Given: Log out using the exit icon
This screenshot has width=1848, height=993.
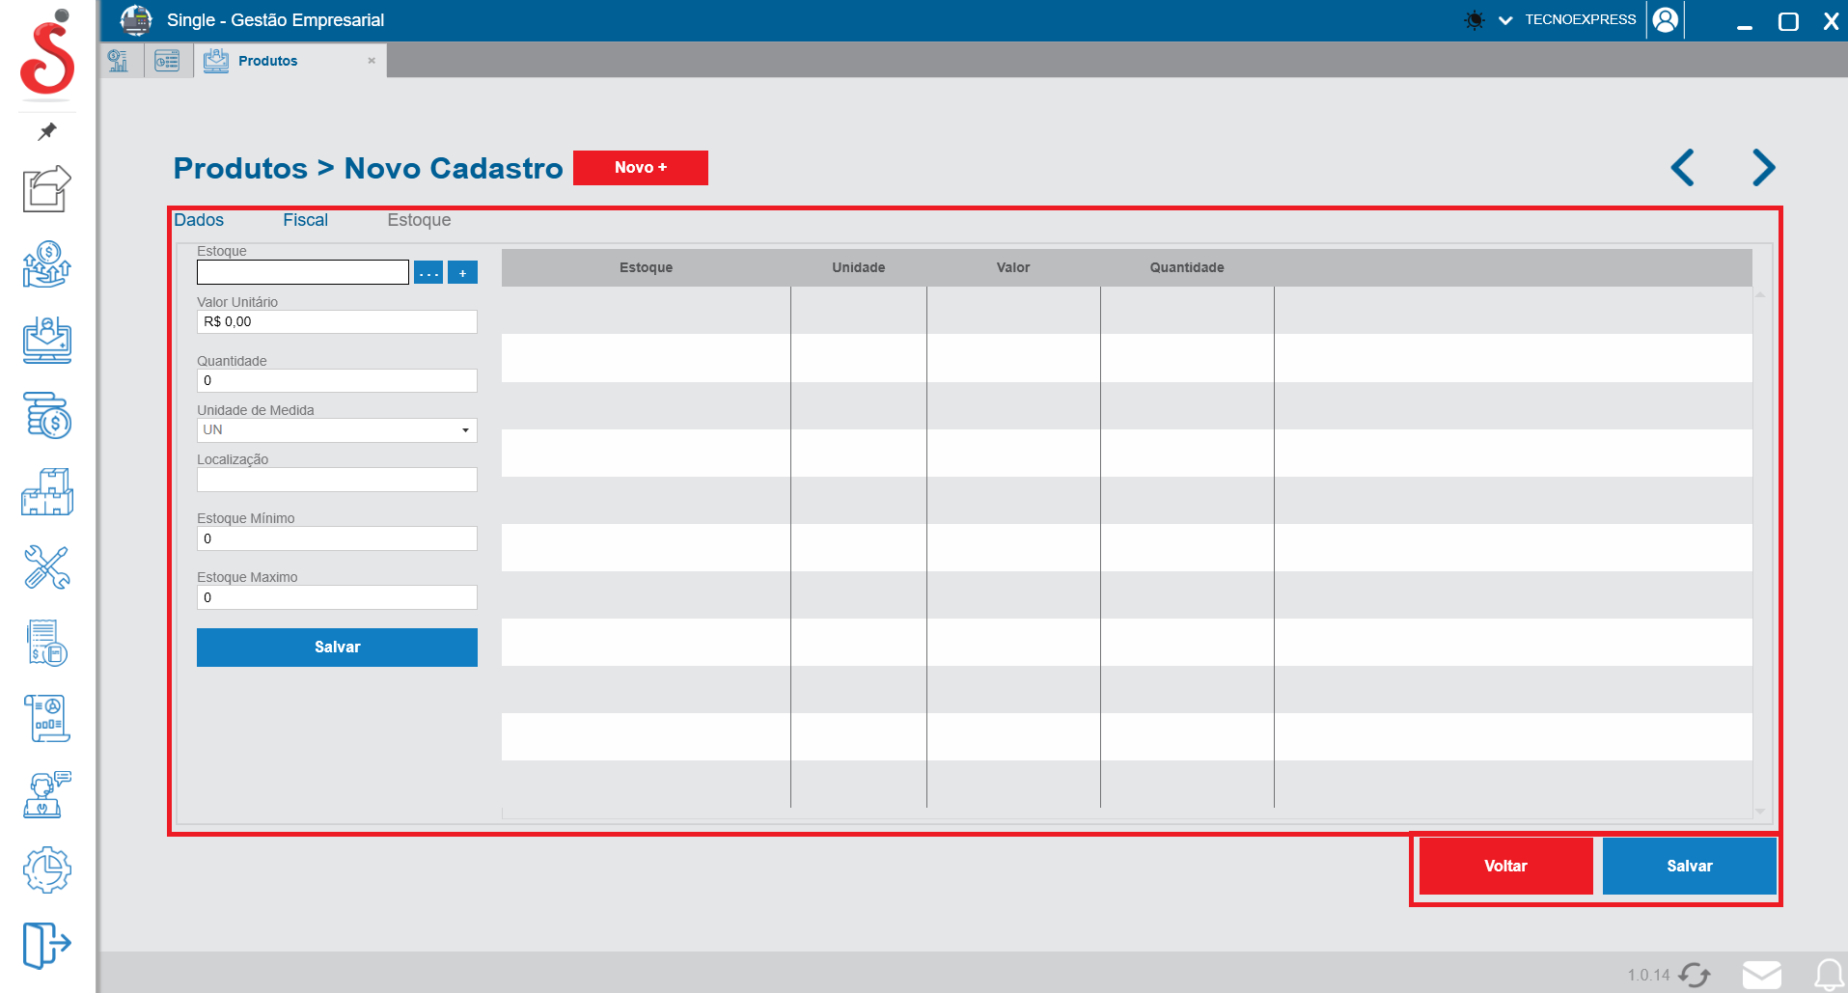Looking at the screenshot, I should coord(45,946).
